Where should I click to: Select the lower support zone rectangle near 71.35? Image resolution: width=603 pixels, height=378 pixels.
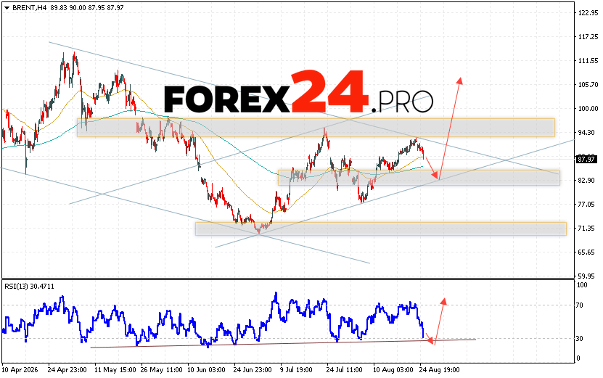point(381,229)
